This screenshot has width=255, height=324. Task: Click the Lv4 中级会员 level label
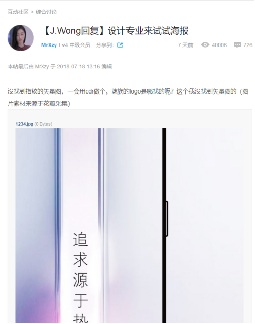(75, 45)
